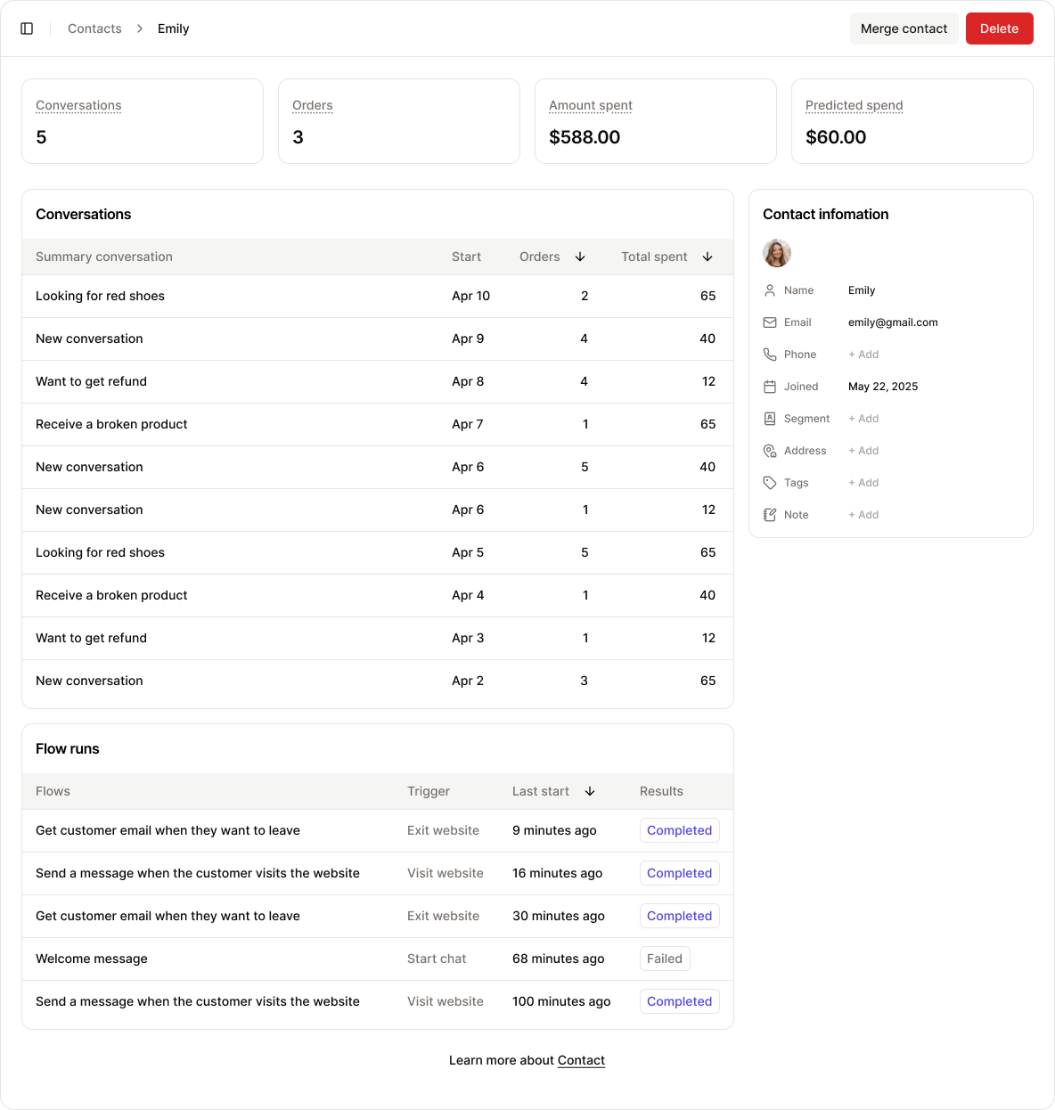1055x1110 pixels.
Task: Click the Start column header
Action: pyautogui.click(x=466, y=257)
